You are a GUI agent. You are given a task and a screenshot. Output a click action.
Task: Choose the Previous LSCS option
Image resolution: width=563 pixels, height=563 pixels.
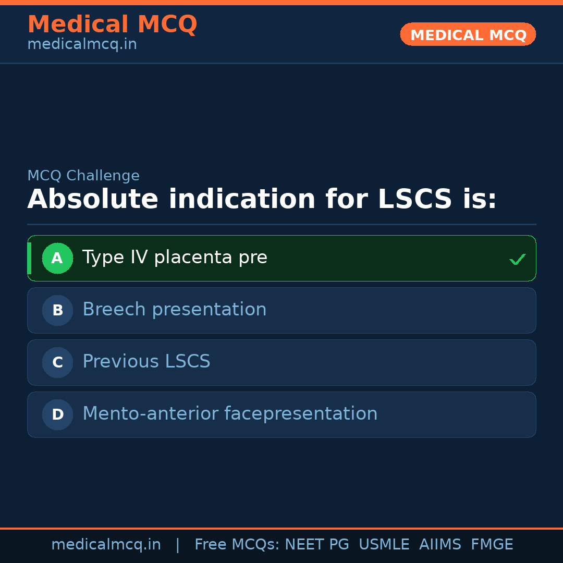coord(146,362)
